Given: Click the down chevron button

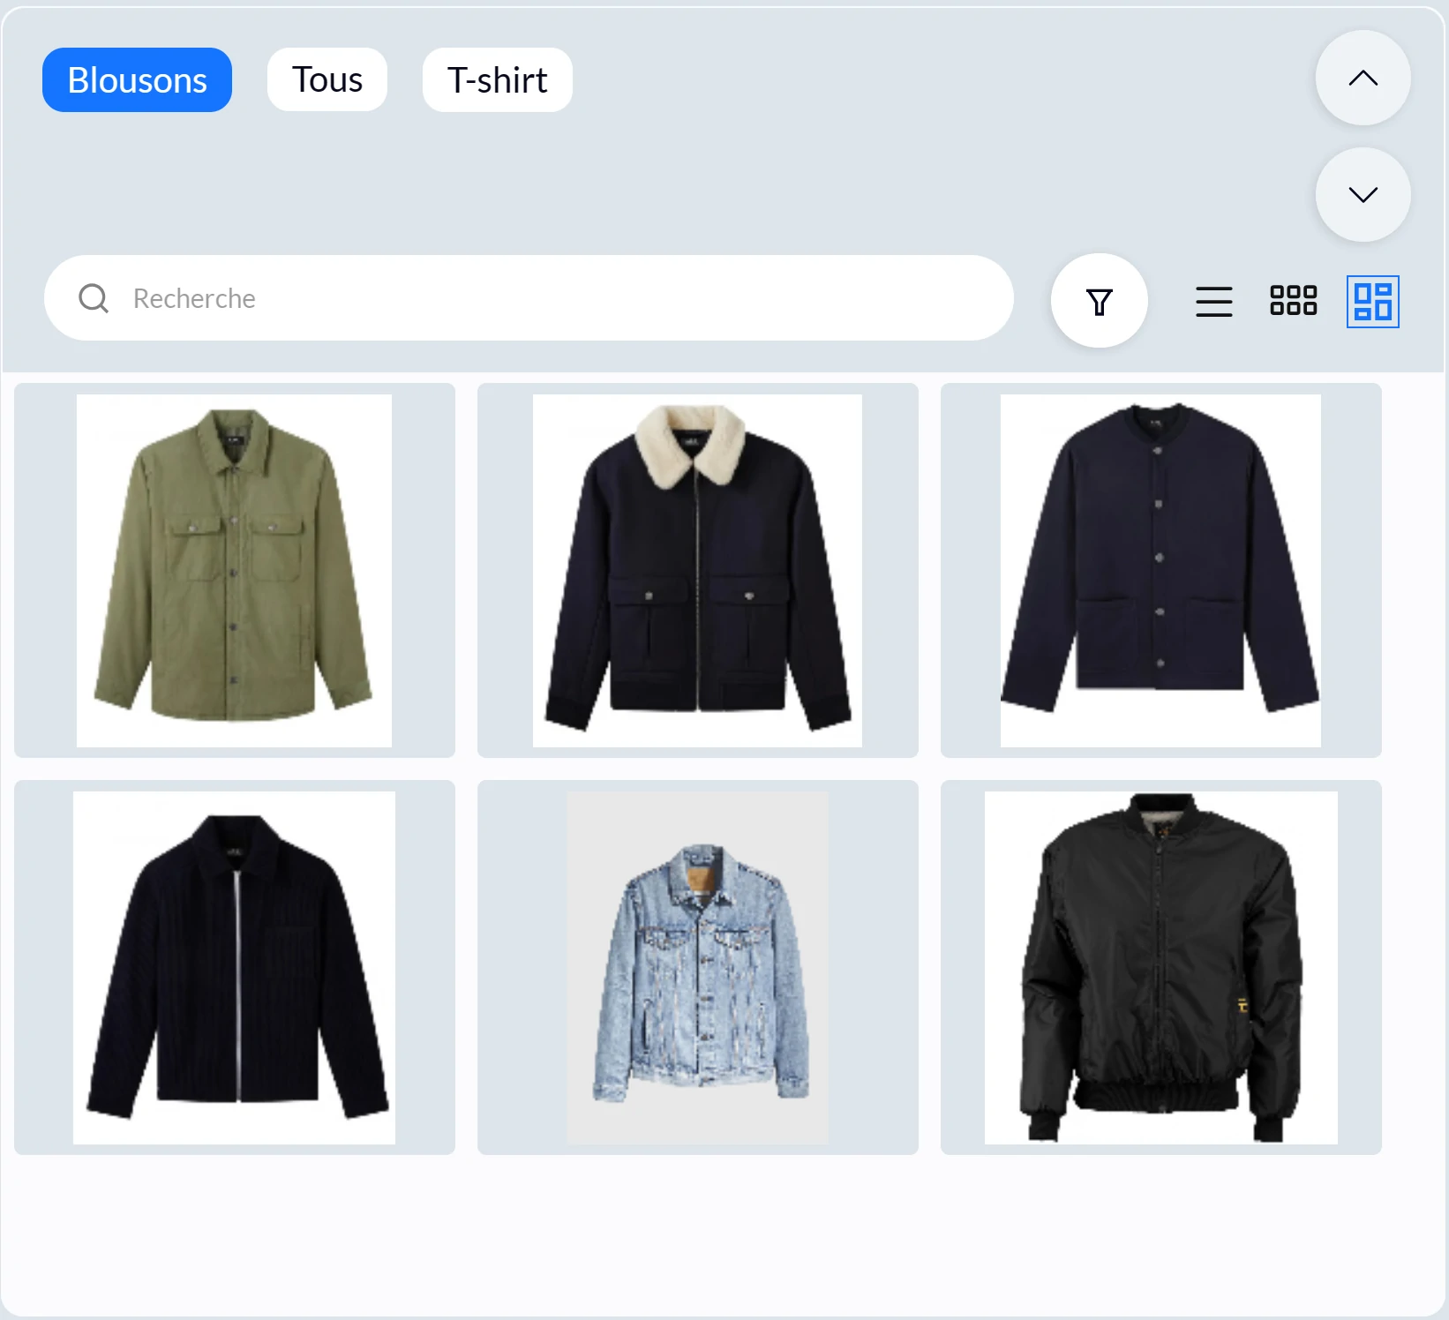Looking at the screenshot, I should coord(1363,194).
